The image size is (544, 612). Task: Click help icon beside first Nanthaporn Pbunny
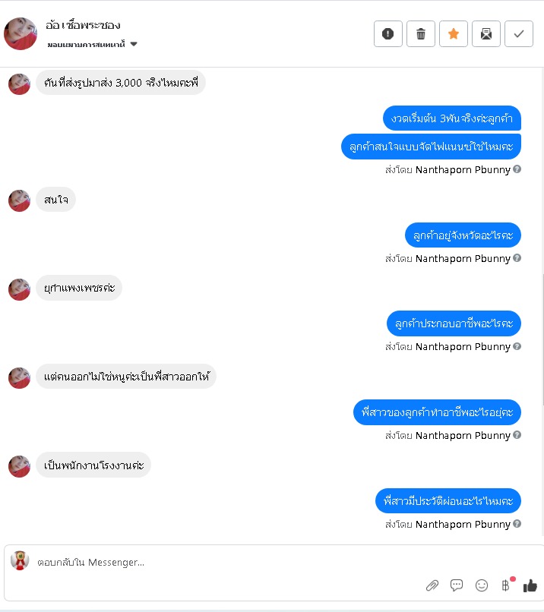coord(517,169)
